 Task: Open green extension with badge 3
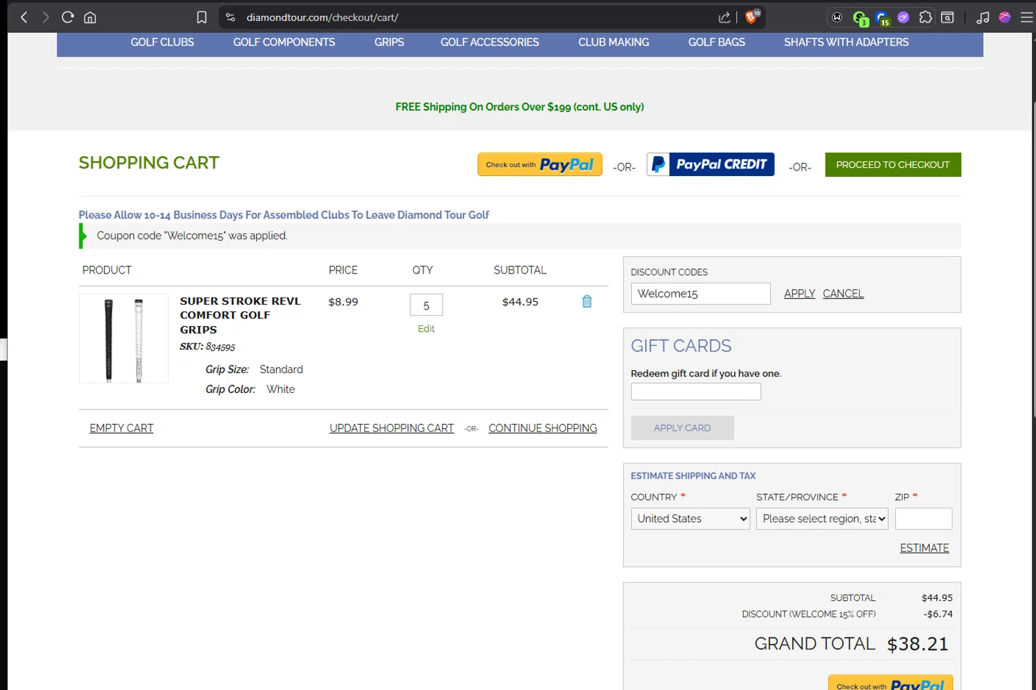(860, 18)
